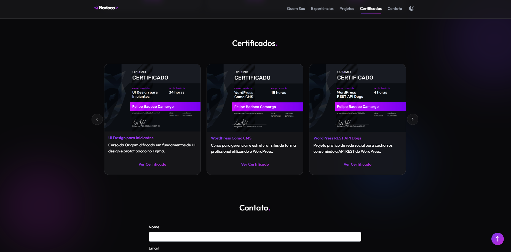
Task: Open the WordPress Como CMS certificate image
Action: click(x=255, y=98)
